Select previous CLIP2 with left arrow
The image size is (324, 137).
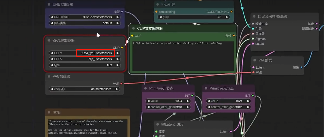(52, 59)
